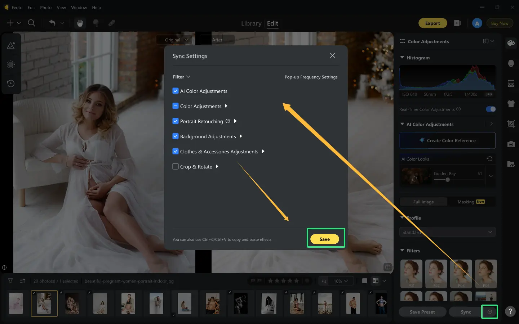Toggle Real-Time Color Adjustments switch
This screenshot has width=519, height=324.
point(491,109)
